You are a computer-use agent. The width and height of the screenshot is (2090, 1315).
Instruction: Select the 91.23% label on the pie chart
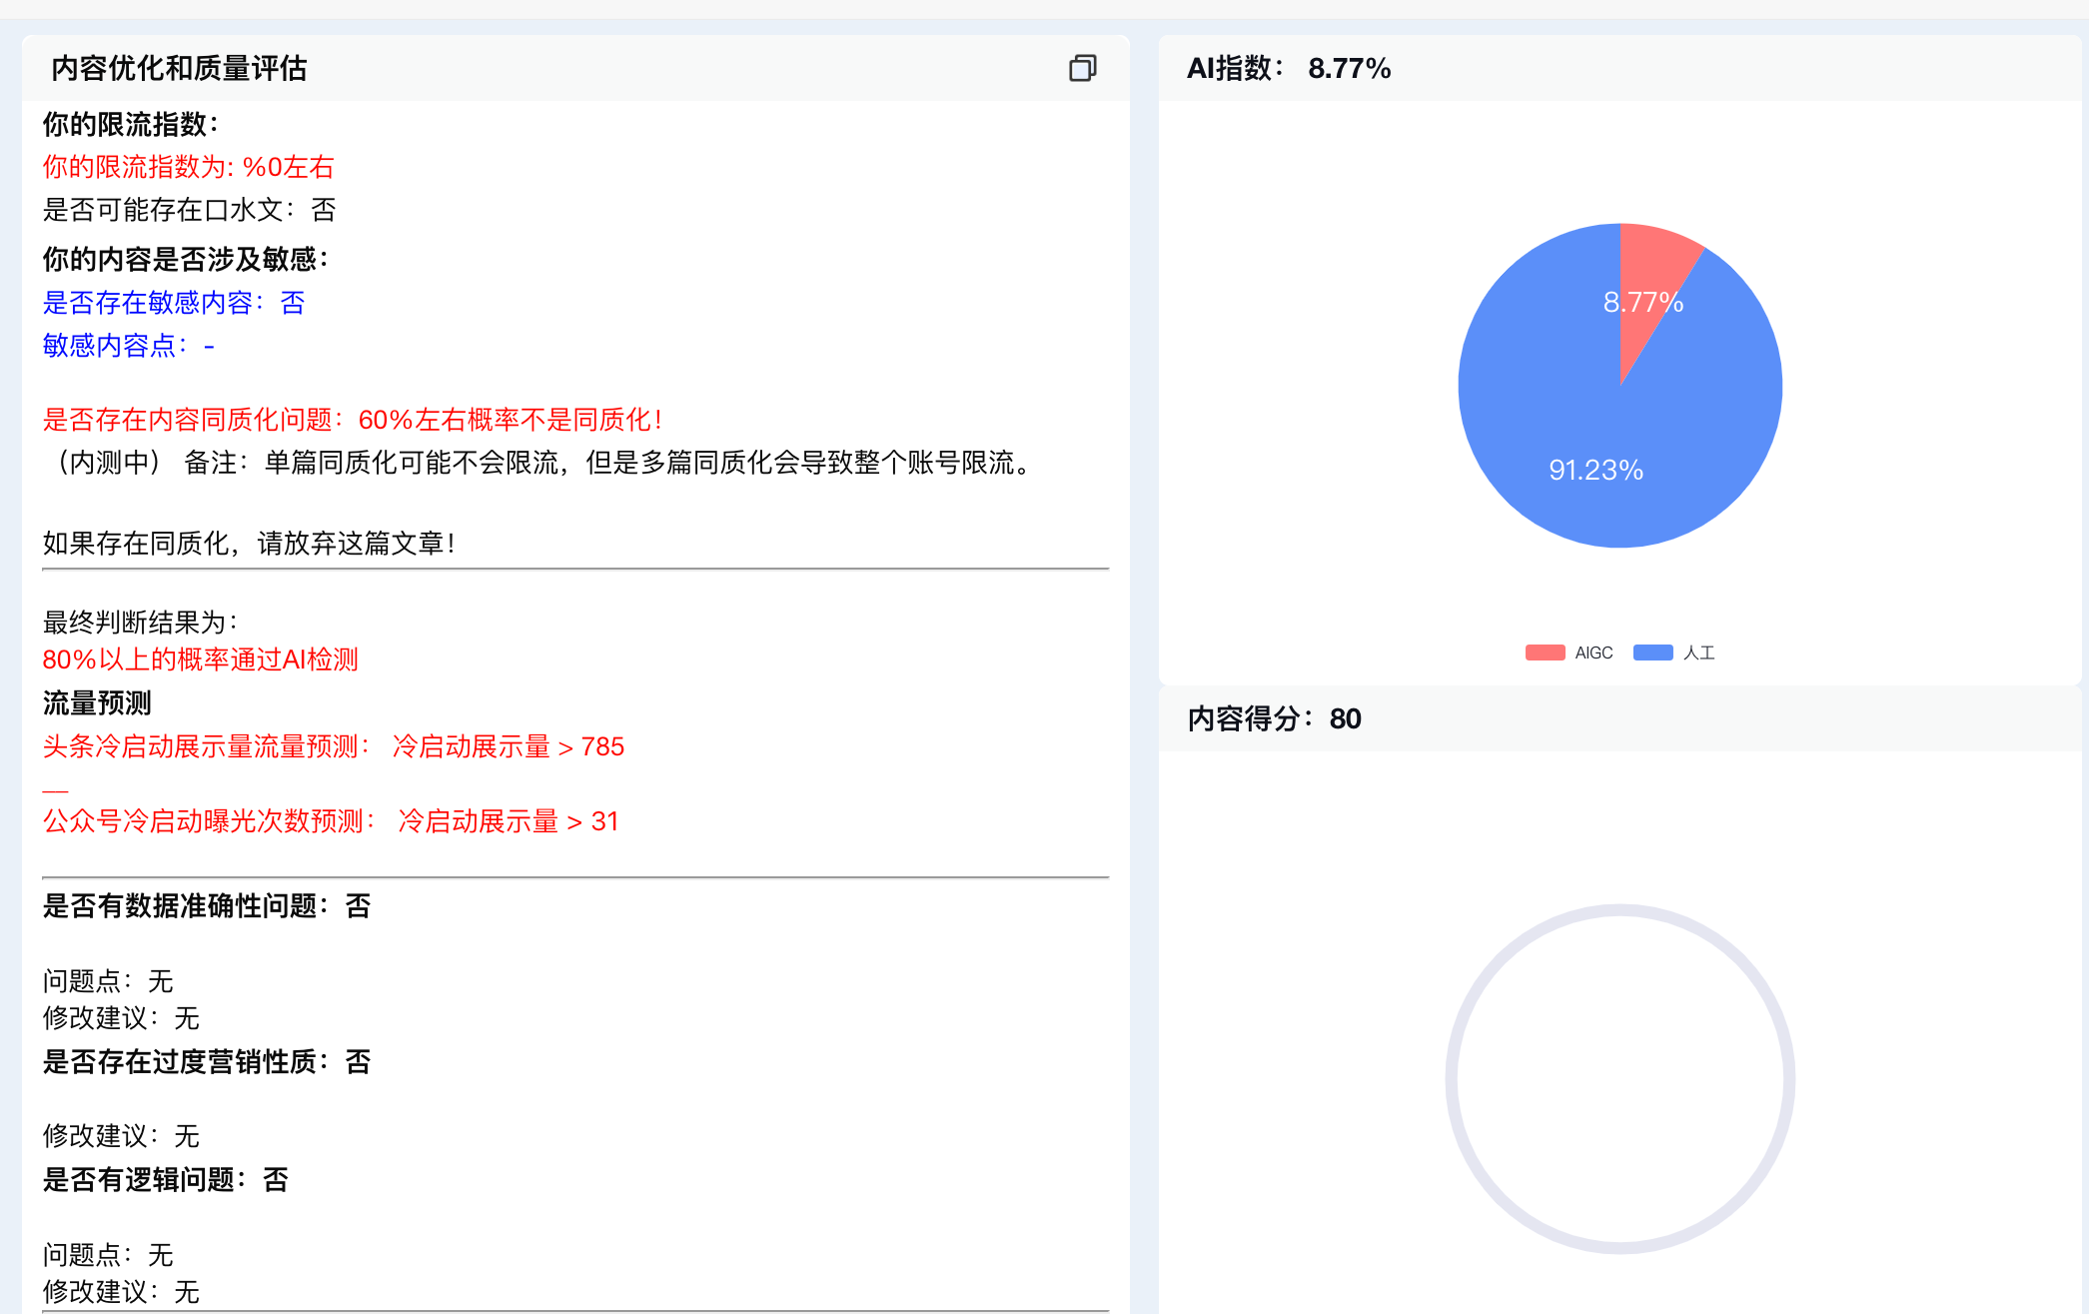(1595, 470)
